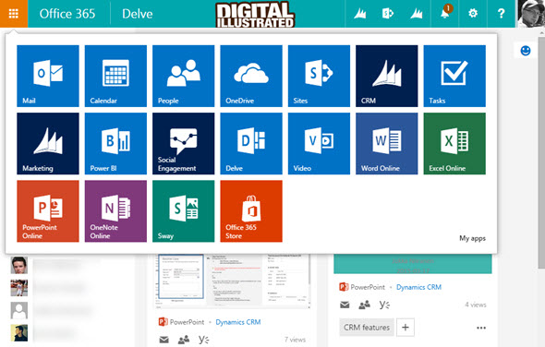Click the SharePoint shortcut in header
Image resolution: width=545 pixels, height=347 pixels.
pyautogui.click(x=388, y=14)
